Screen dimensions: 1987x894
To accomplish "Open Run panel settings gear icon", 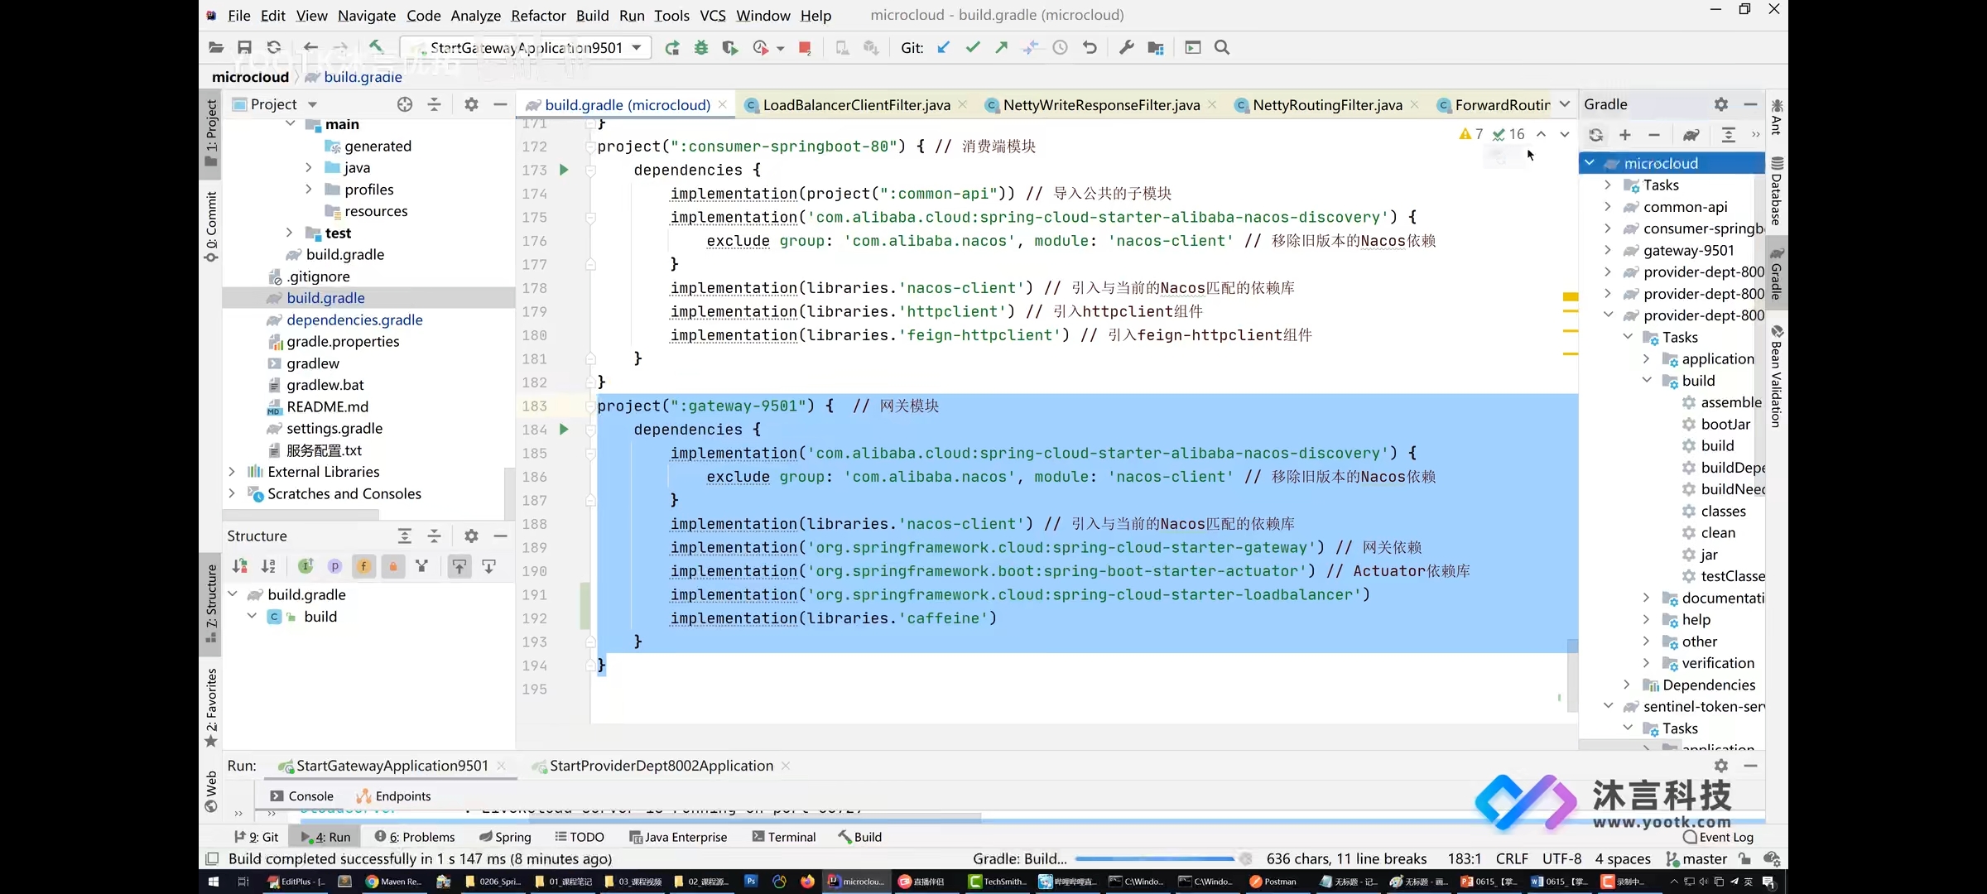I will point(1721,766).
